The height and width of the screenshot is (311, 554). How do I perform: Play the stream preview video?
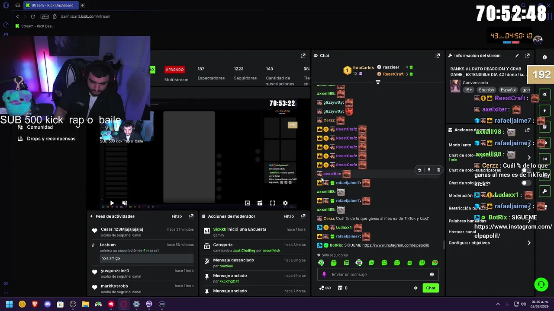click(x=112, y=203)
